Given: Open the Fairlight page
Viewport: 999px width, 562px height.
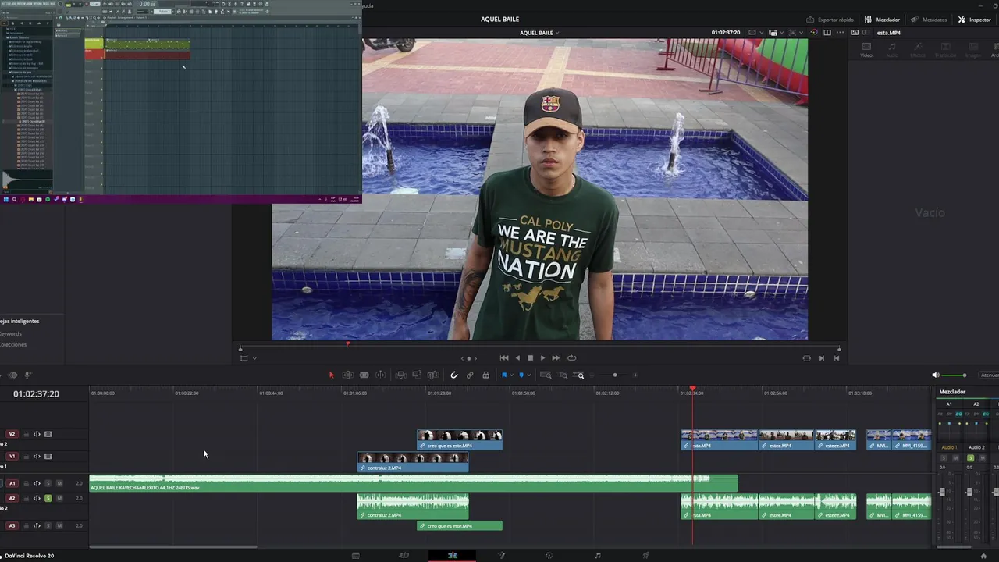Looking at the screenshot, I should (x=598, y=556).
